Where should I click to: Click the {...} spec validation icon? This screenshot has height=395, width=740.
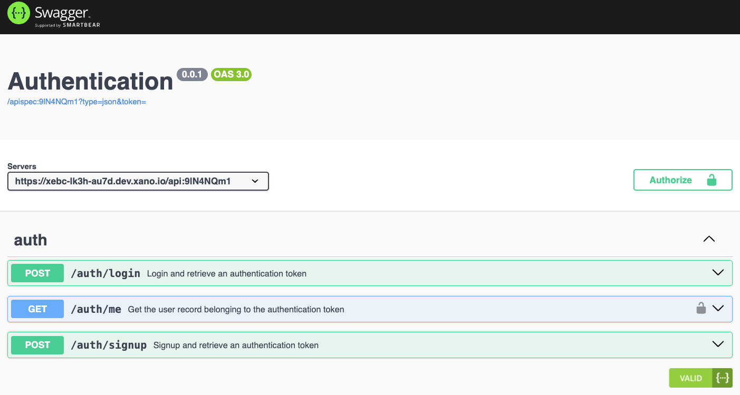pyautogui.click(x=724, y=378)
